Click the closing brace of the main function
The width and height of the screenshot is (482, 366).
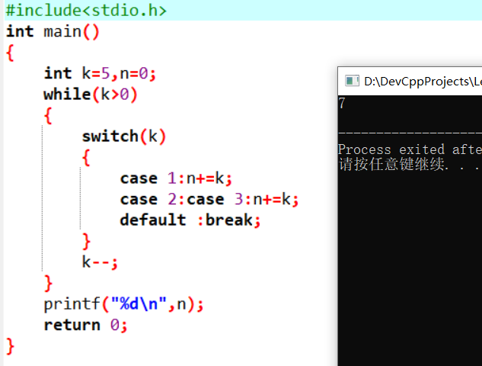tap(10, 347)
